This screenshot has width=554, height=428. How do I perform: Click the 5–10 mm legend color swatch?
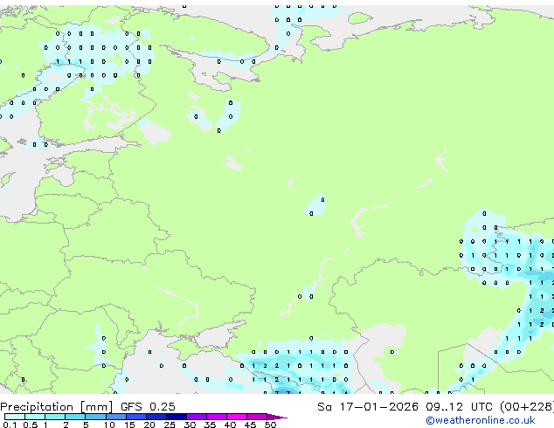[95, 417]
